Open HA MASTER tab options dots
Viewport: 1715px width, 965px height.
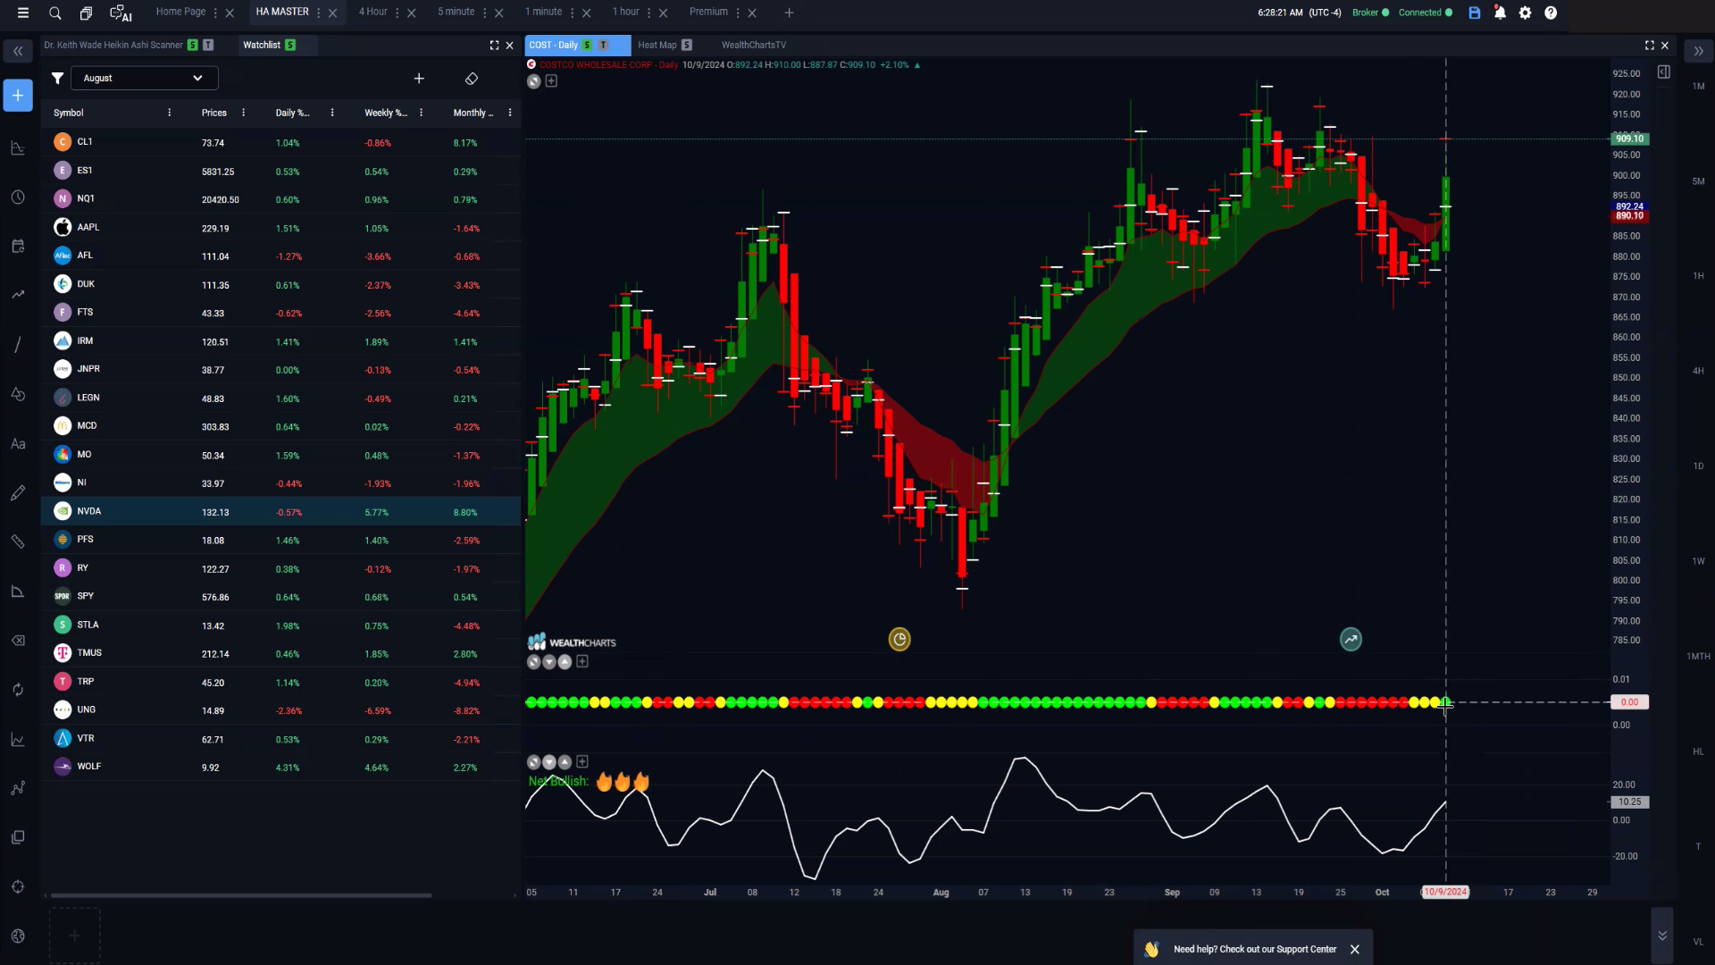tap(318, 13)
